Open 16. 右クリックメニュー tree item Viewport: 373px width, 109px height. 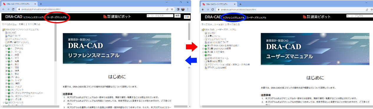(23, 96)
